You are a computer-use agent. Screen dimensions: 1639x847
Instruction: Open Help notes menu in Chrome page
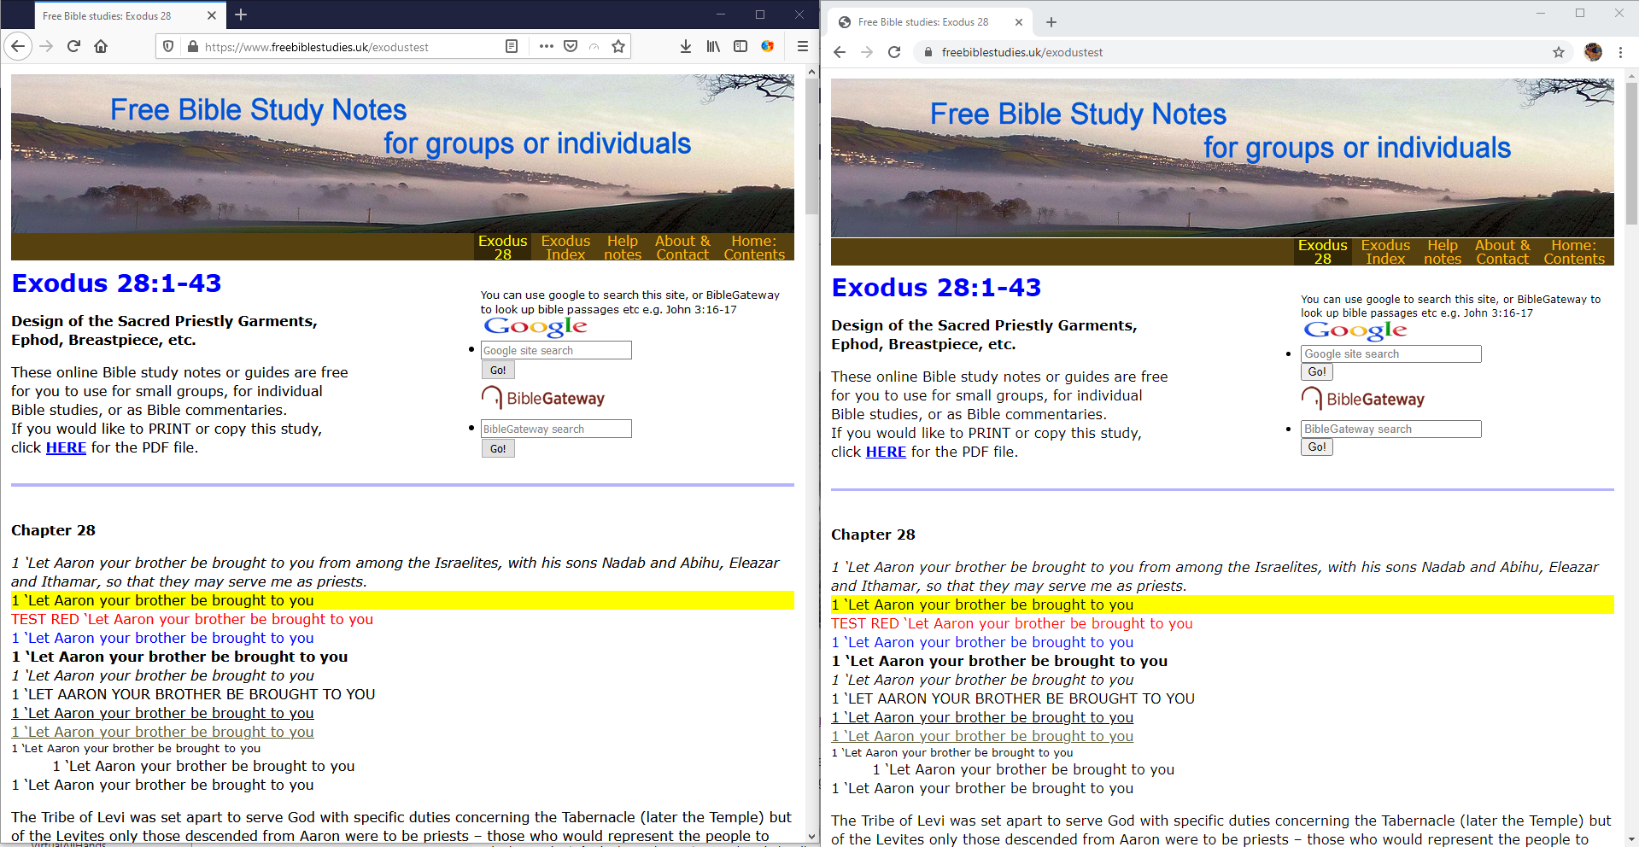[x=1443, y=252]
